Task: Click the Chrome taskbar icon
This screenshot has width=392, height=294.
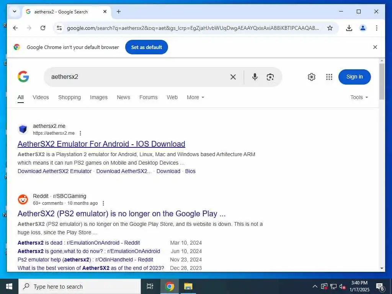Action: click(x=170, y=286)
